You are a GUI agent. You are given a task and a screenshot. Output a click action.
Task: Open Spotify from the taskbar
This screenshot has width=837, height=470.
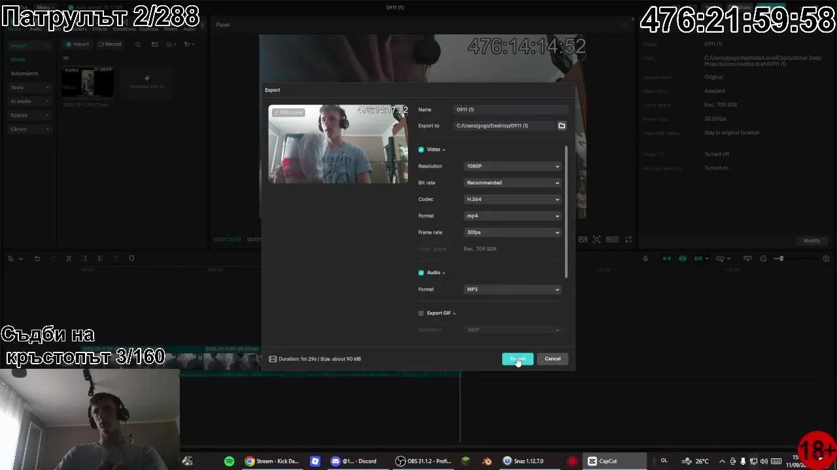click(229, 461)
